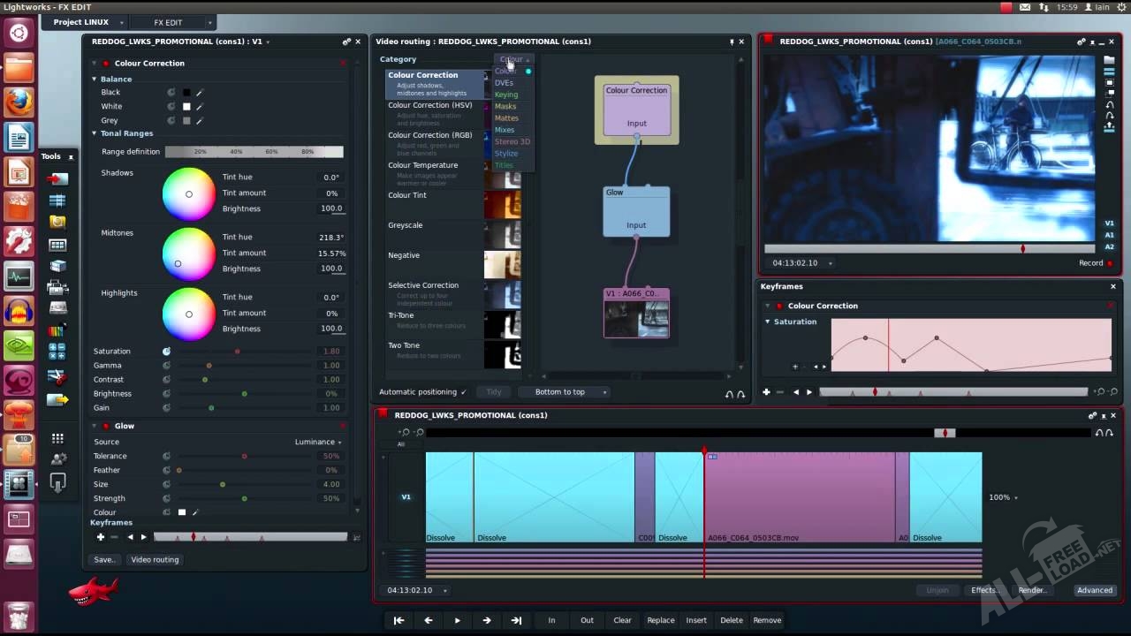1131x636 pixels.
Task: Open the Glow Source Luminance dropdown
Action: pos(318,442)
